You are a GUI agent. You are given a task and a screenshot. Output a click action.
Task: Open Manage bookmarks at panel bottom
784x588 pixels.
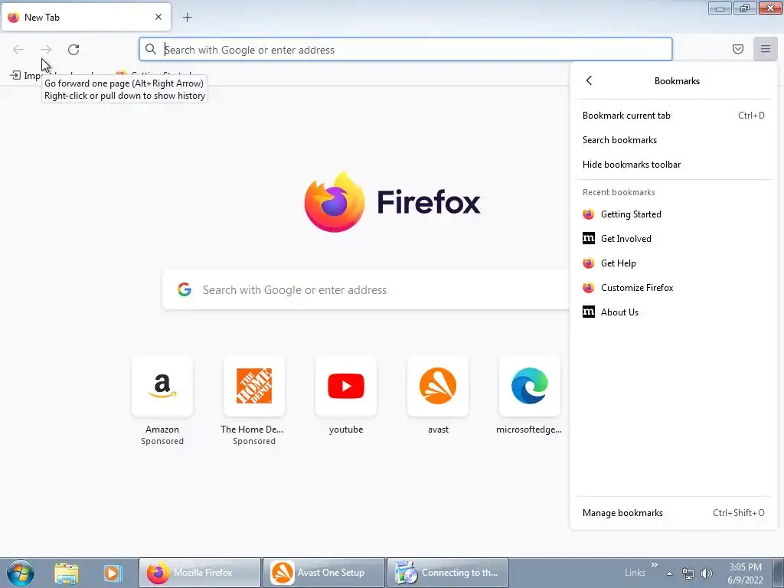point(673,512)
